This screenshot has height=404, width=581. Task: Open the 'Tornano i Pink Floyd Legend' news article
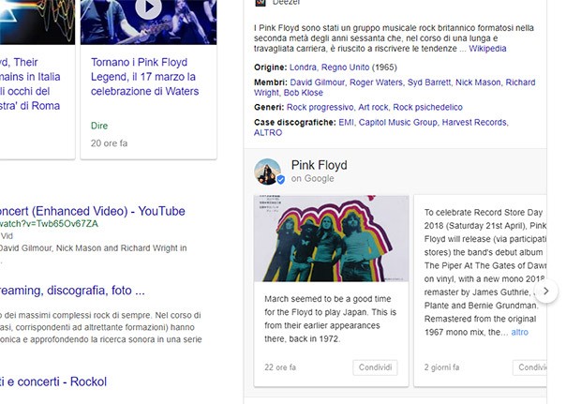click(145, 77)
